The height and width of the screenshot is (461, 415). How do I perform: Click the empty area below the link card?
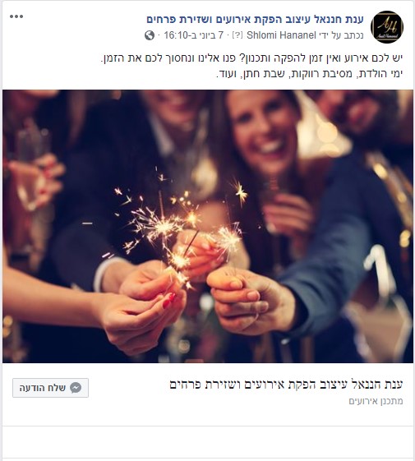[x=208, y=442]
